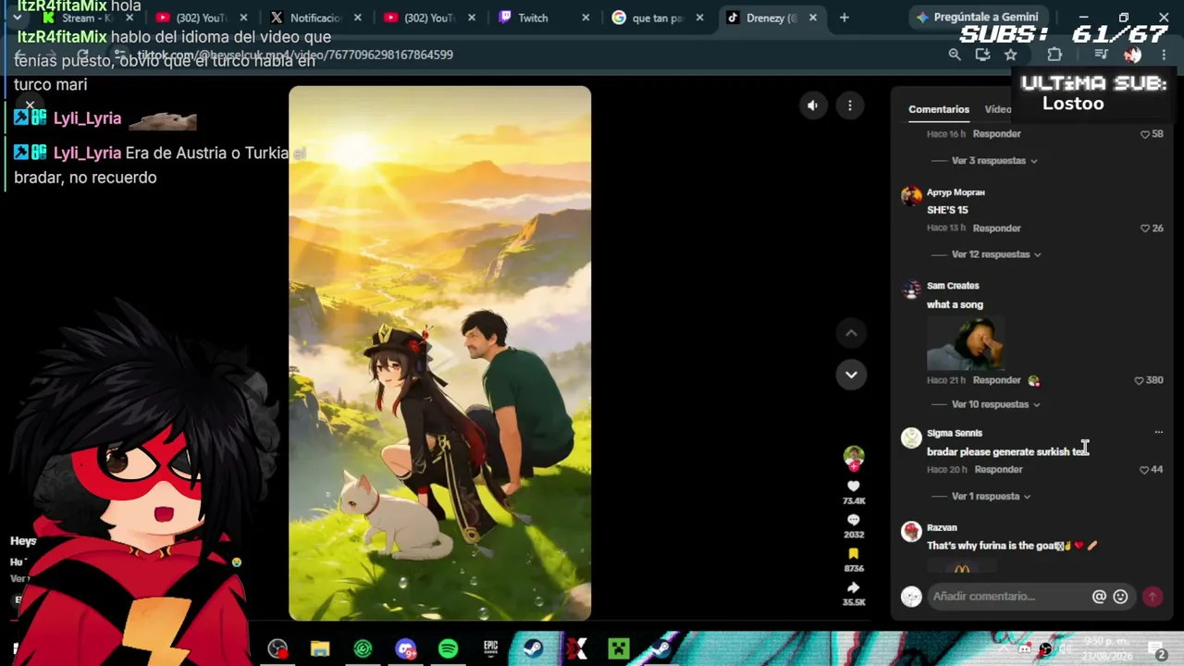Open Minecraft from the taskbar
This screenshot has height=666, width=1184.
pyautogui.click(x=618, y=649)
